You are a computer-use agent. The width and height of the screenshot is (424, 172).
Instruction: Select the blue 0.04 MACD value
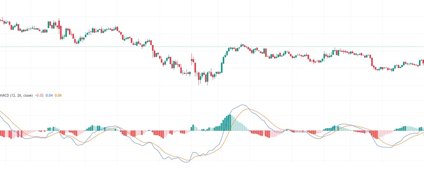(49, 95)
